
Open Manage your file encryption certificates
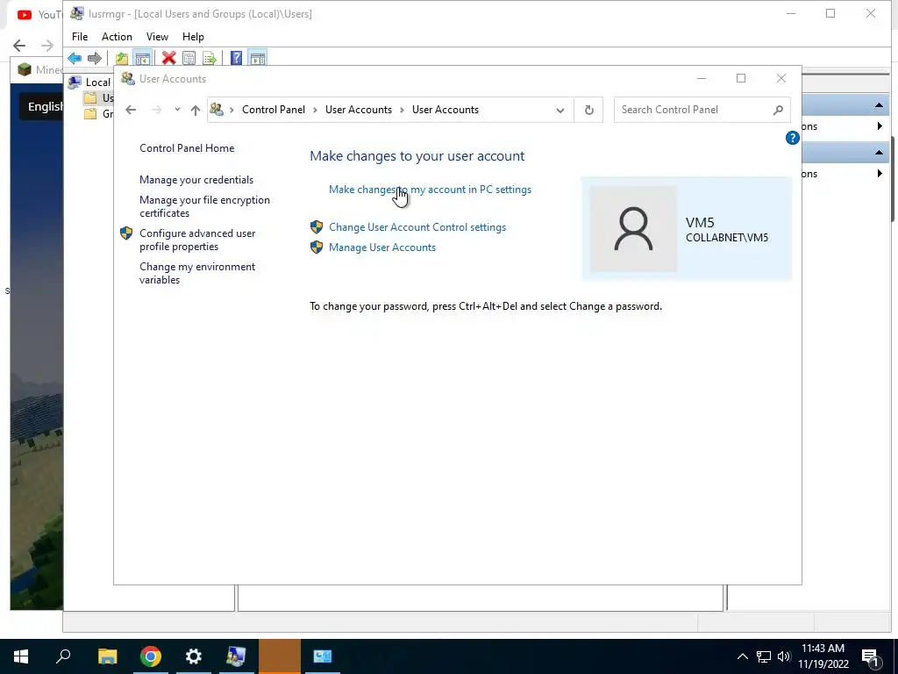[x=204, y=206]
